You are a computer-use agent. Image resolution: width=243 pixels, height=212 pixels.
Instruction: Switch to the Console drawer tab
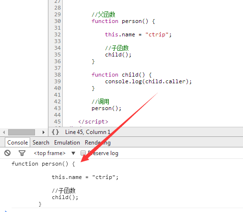tap(18, 143)
